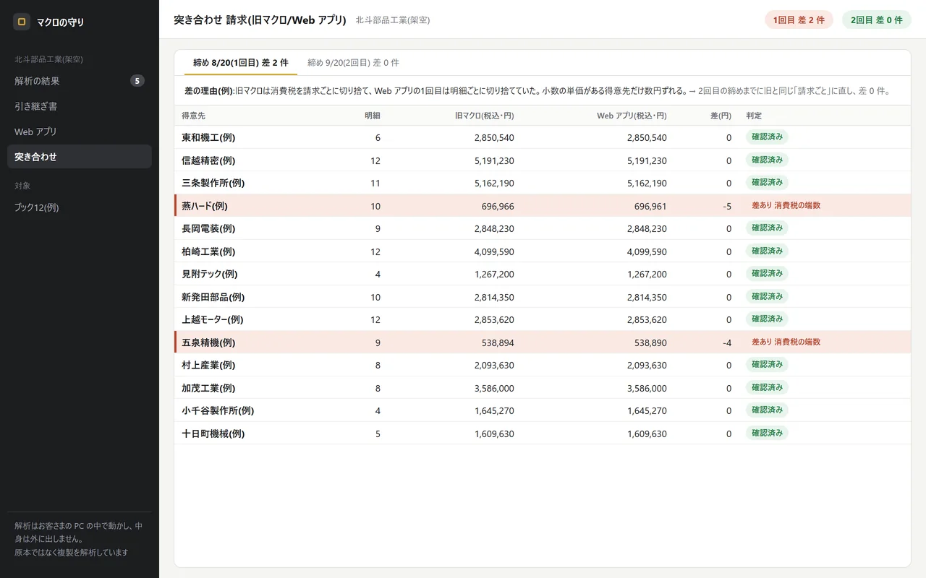Click 差あり badge in 五泉精機 row
This screenshot has height=578, width=926.
(786, 342)
